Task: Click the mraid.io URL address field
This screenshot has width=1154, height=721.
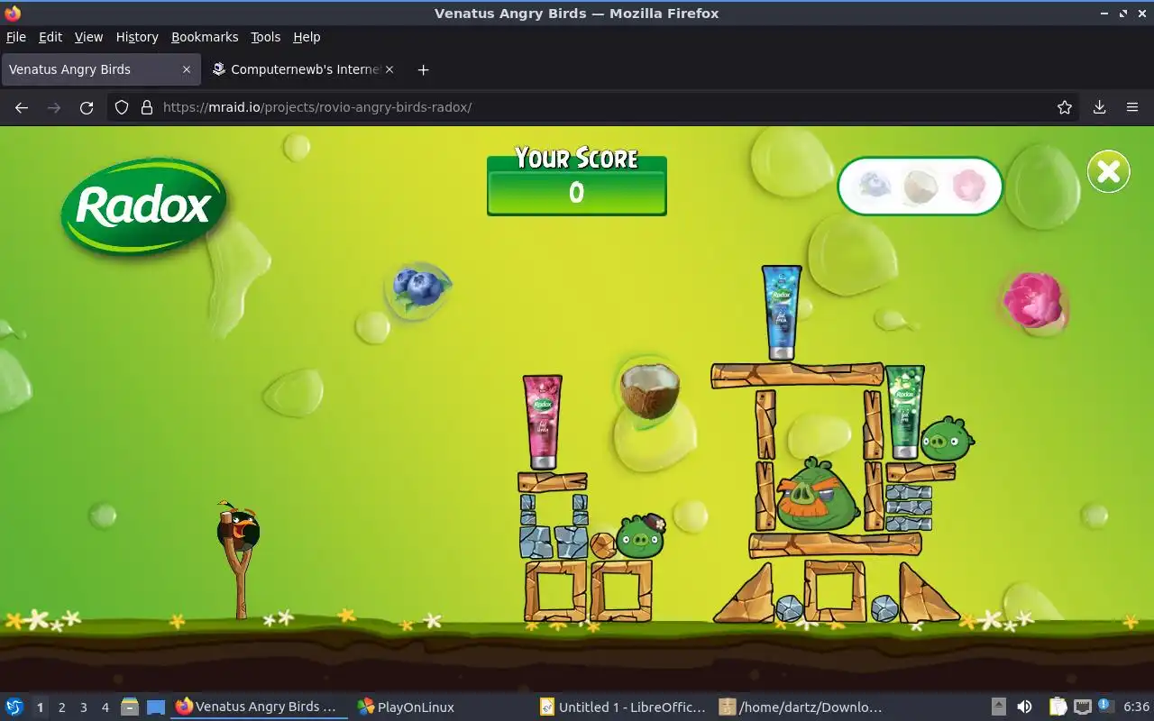Action: pos(595,107)
